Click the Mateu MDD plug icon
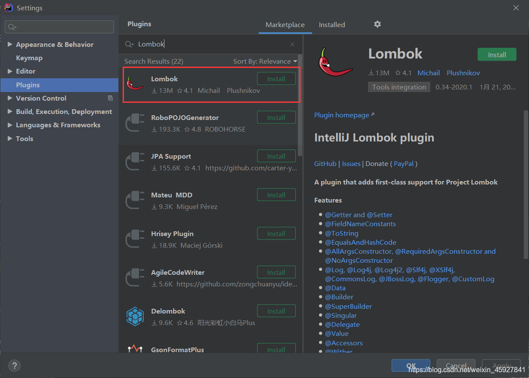Viewport: 529px width, 378px height. coord(135,200)
